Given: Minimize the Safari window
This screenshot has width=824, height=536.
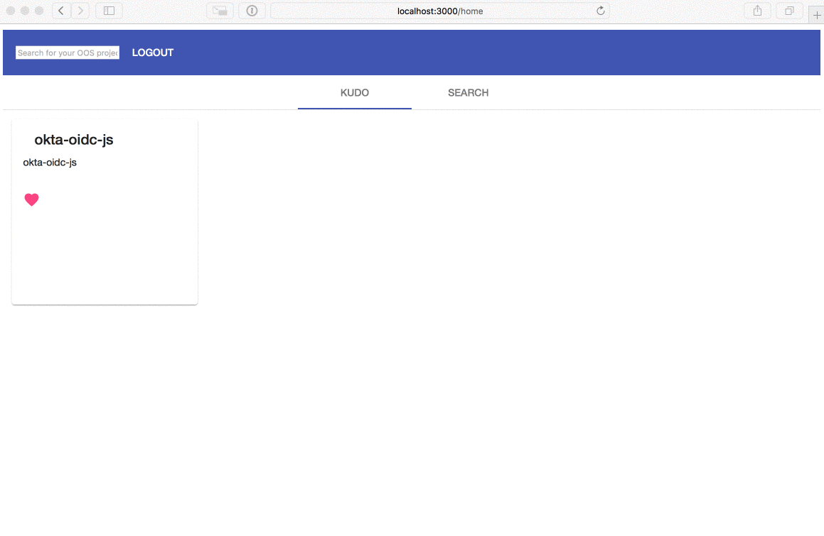Looking at the screenshot, I should [x=25, y=11].
